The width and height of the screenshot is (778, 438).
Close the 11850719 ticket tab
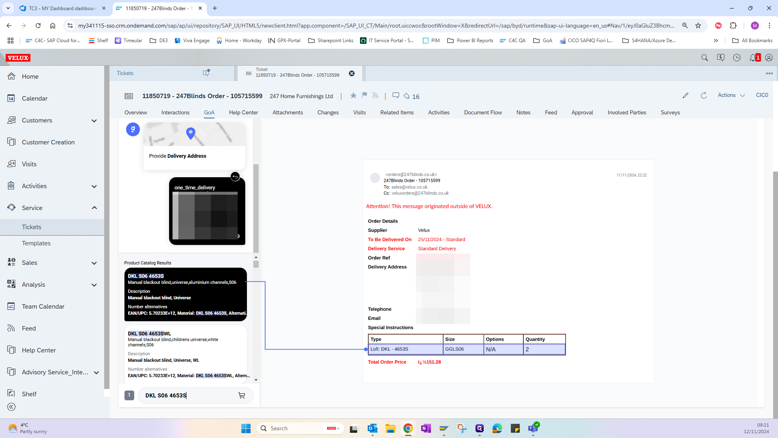(352, 73)
